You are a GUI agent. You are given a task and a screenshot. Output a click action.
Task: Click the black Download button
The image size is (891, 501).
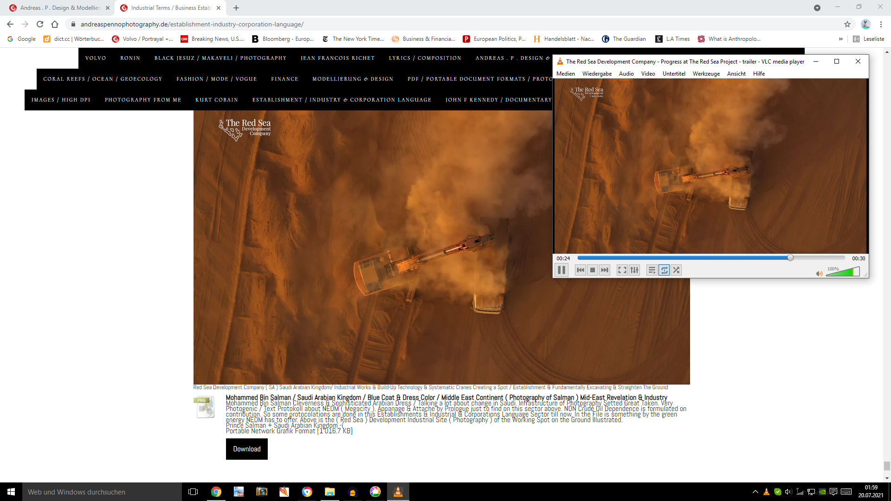pos(247,449)
